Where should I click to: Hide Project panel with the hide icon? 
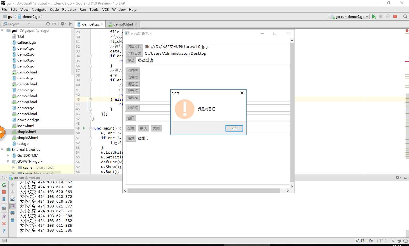tap(70, 24)
